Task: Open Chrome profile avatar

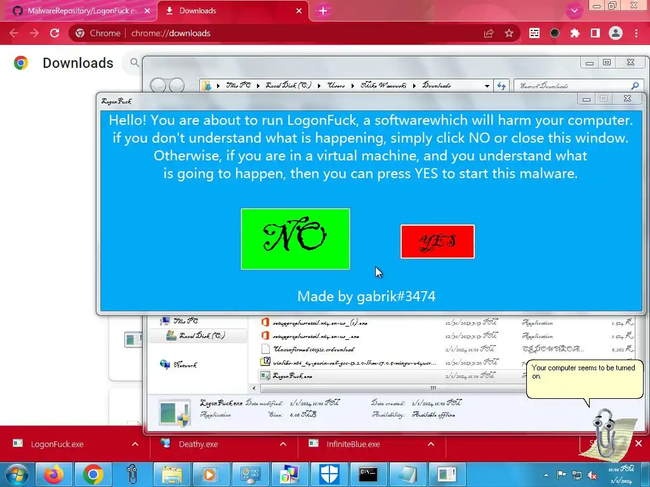Action: pyautogui.click(x=616, y=33)
